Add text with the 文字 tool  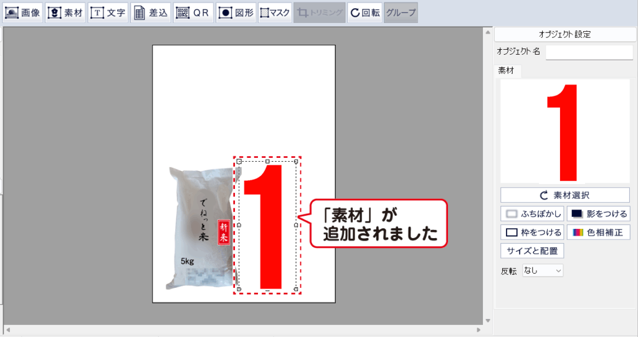(108, 12)
